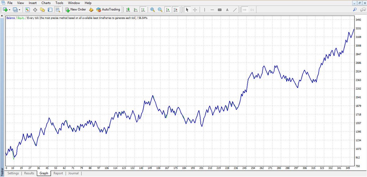Switch to the Journal tab

pyautogui.click(x=73, y=173)
